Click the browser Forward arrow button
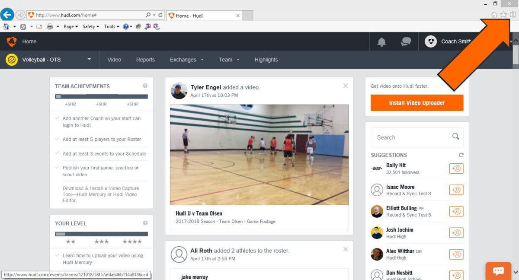519x280 pixels. pyautogui.click(x=20, y=15)
